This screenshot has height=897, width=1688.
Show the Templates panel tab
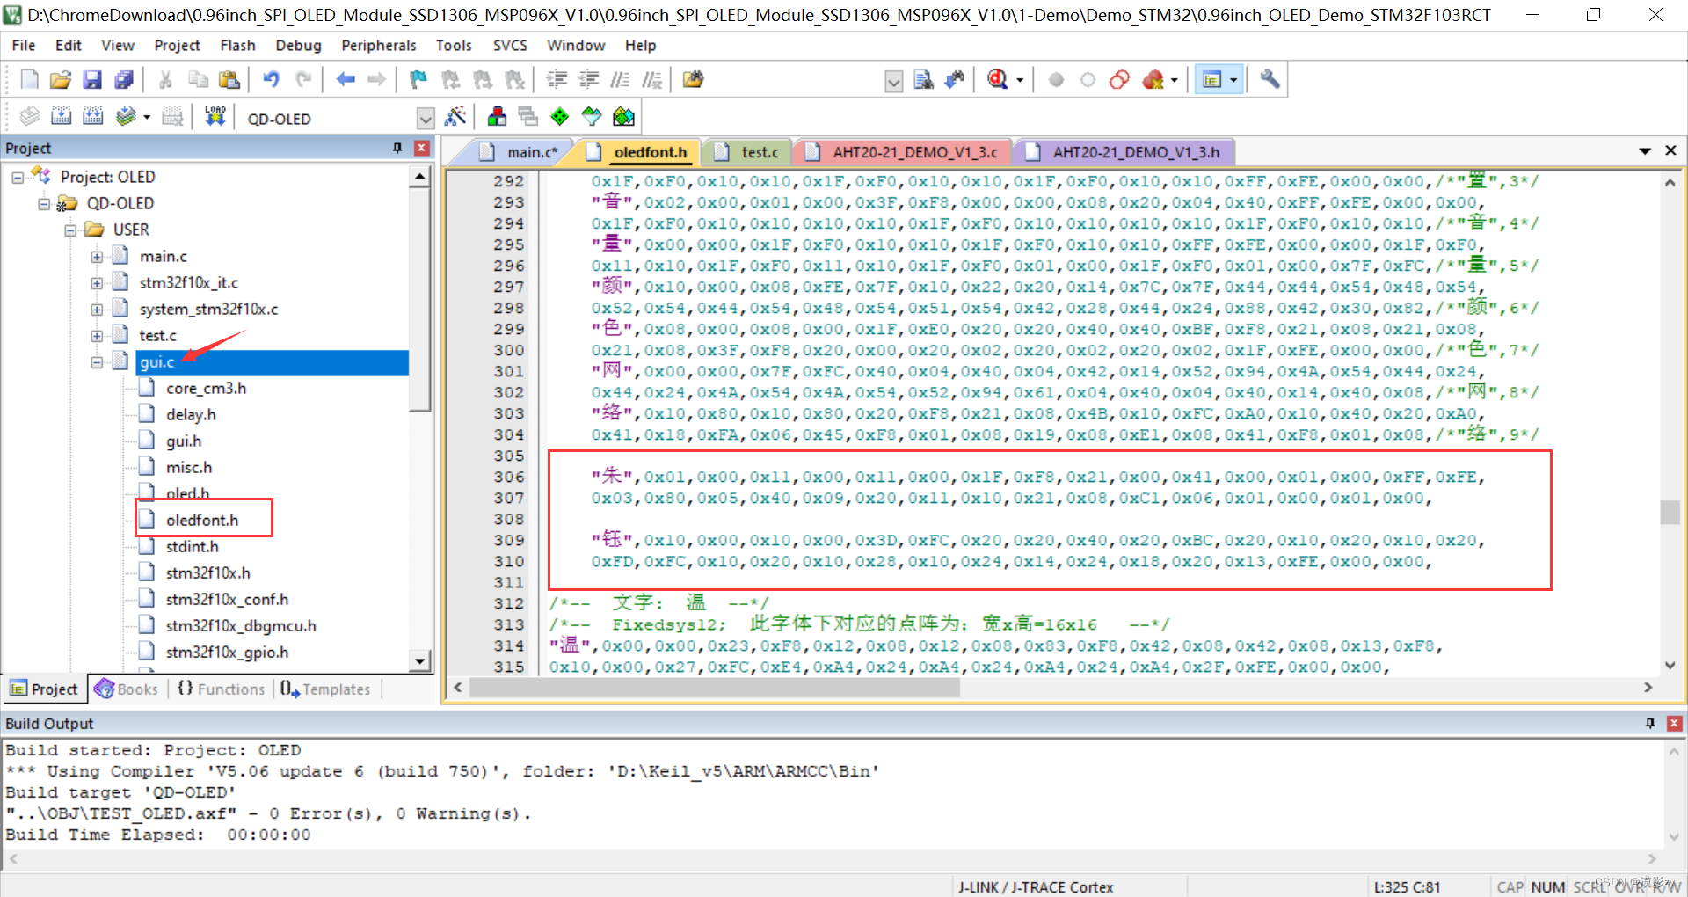coord(325,689)
